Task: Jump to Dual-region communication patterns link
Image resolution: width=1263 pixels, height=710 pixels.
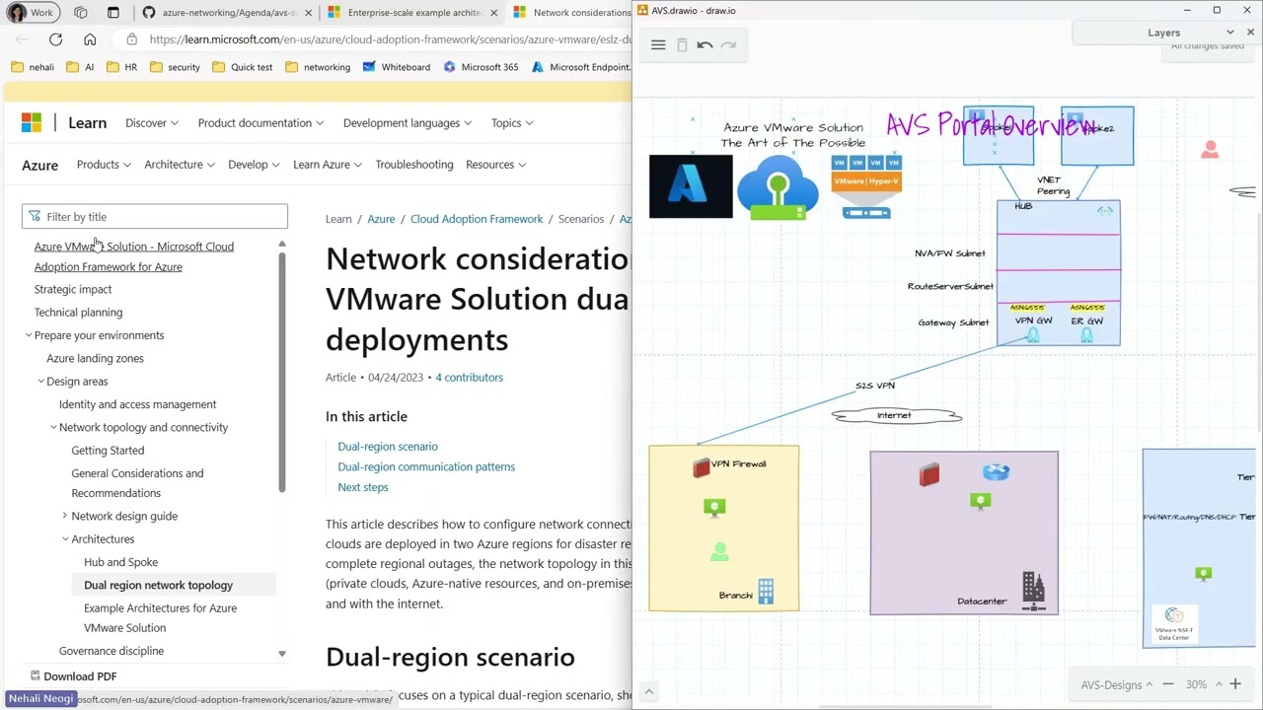Action: 426,466
